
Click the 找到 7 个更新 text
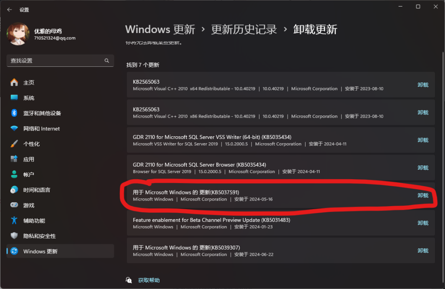[x=143, y=65]
